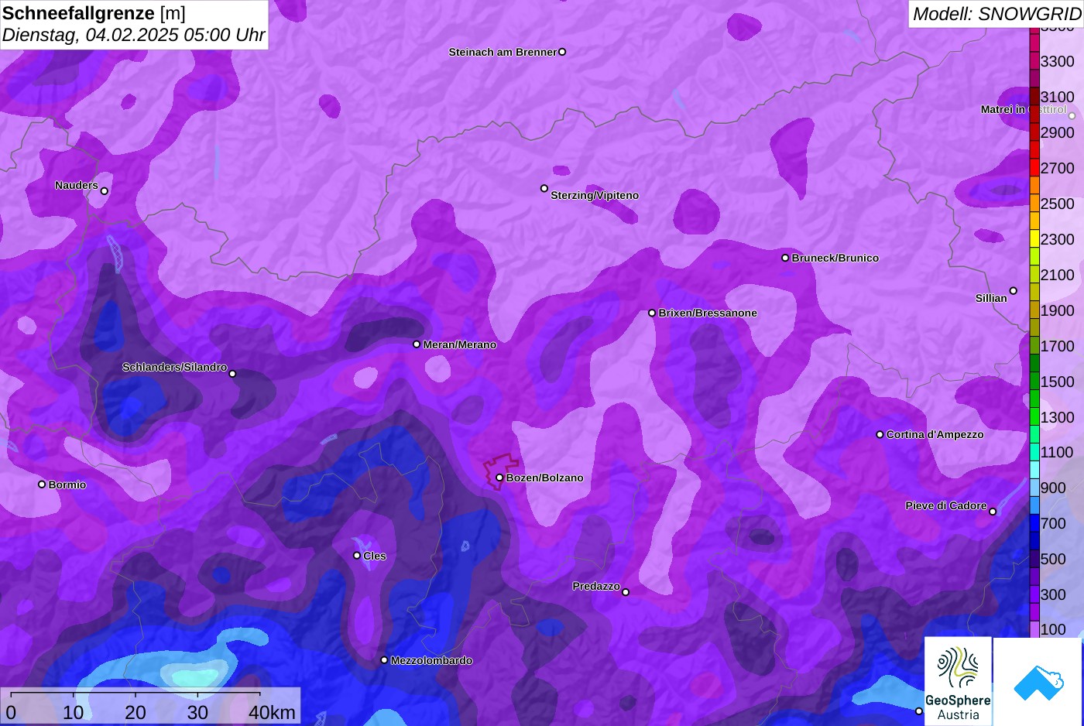Click the Cortina d'Ampezzo marker dot
The height and width of the screenshot is (726, 1084).
[x=880, y=434]
